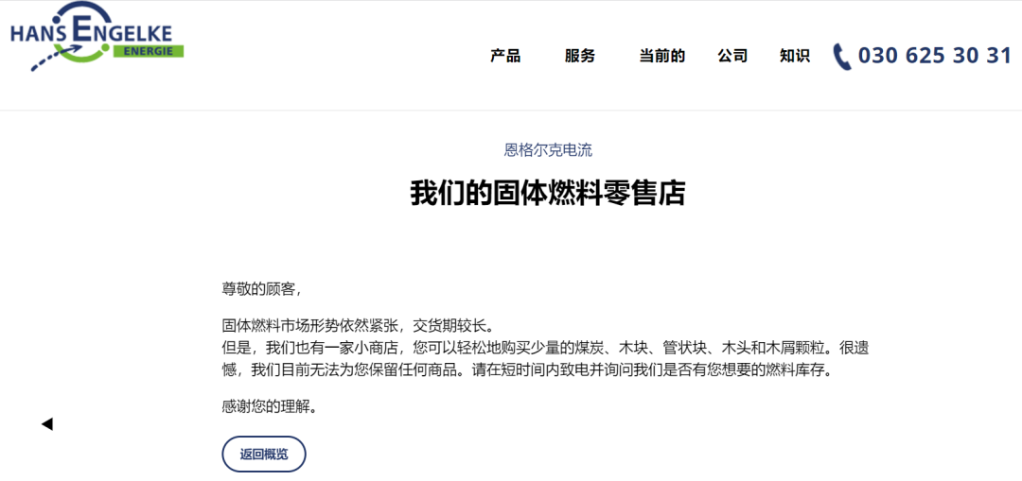
Task: Click the phone handset icon
Action: click(842, 57)
